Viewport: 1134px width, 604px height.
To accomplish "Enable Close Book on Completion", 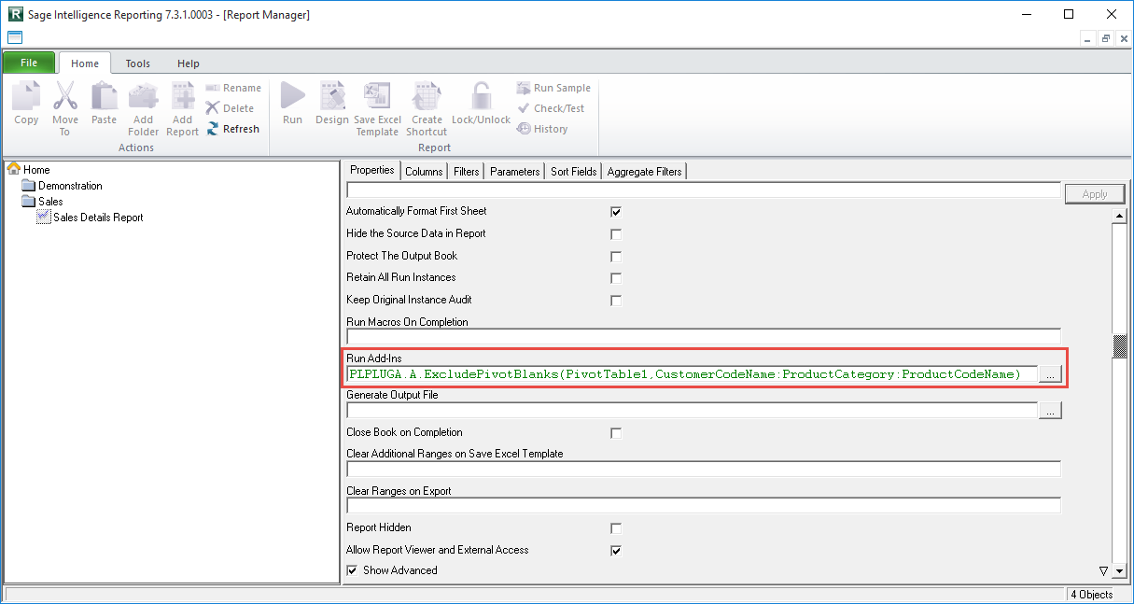I will pyautogui.click(x=616, y=433).
